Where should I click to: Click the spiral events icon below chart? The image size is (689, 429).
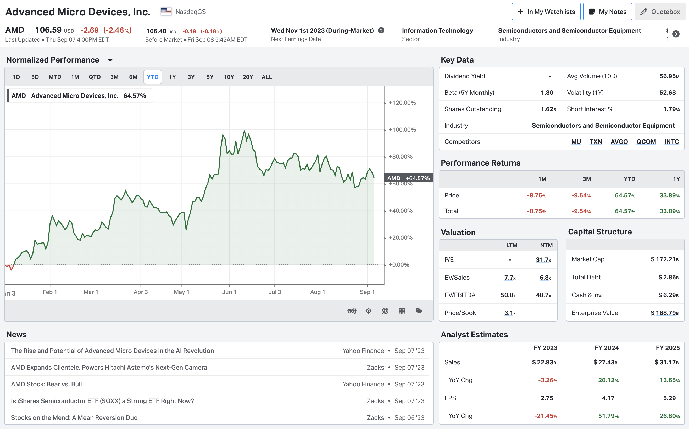pos(385,311)
